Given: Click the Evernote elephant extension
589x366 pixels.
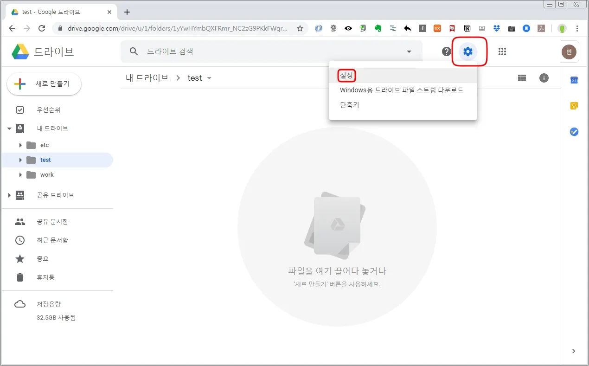Looking at the screenshot, I should 378,28.
